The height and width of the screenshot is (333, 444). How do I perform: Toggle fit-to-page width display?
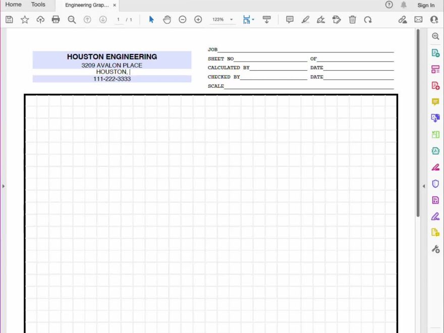(x=247, y=20)
